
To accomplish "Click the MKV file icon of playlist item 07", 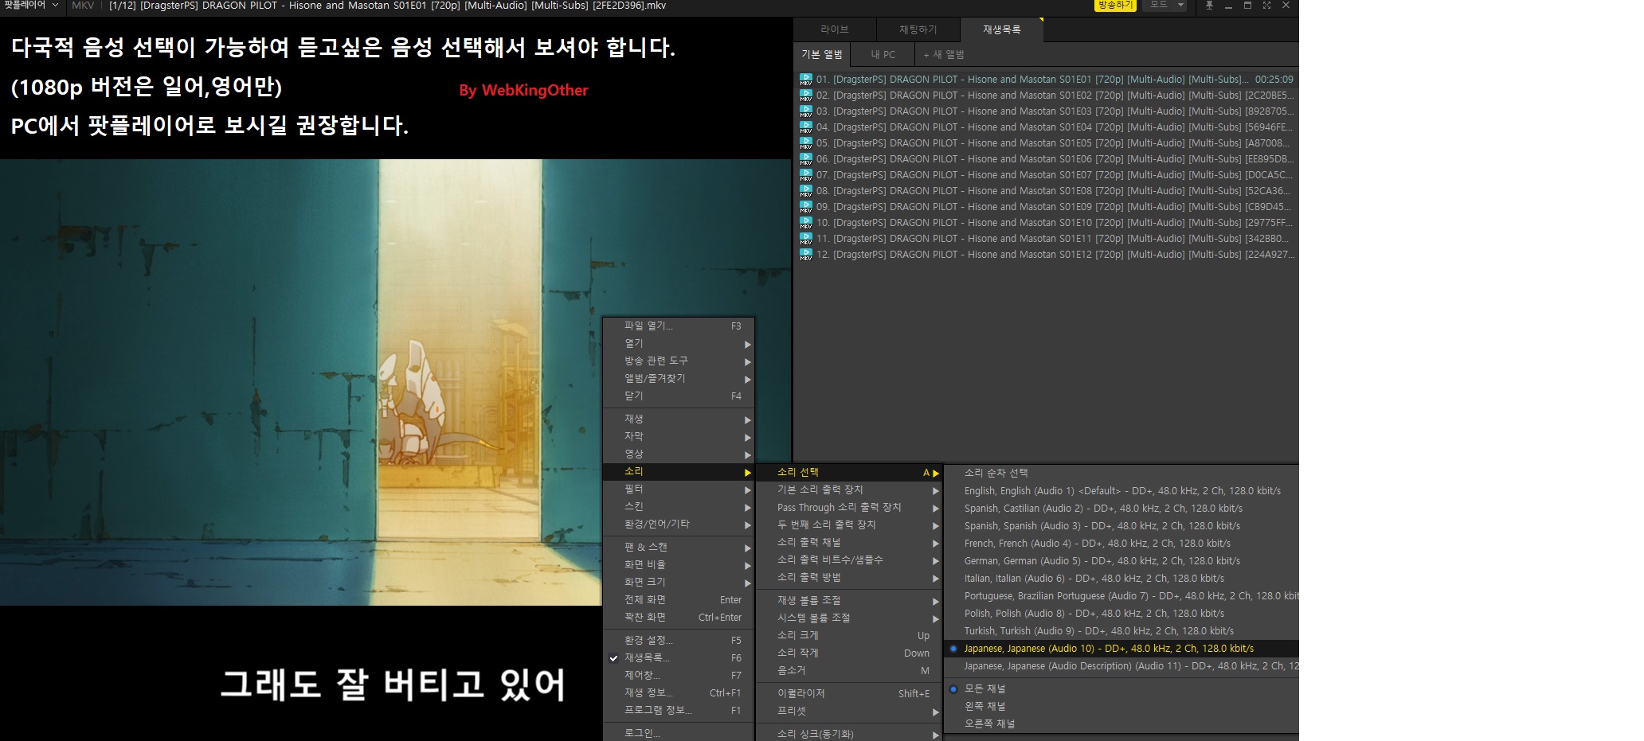I will click(805, 175).
